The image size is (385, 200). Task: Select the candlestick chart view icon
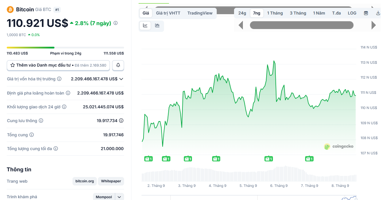coord(157,25)
